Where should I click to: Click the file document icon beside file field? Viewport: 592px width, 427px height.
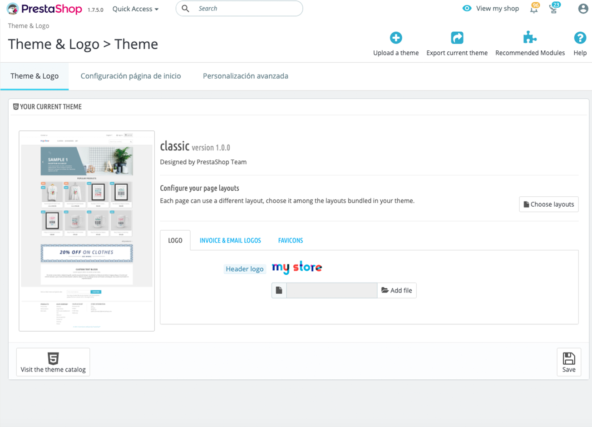279,290
